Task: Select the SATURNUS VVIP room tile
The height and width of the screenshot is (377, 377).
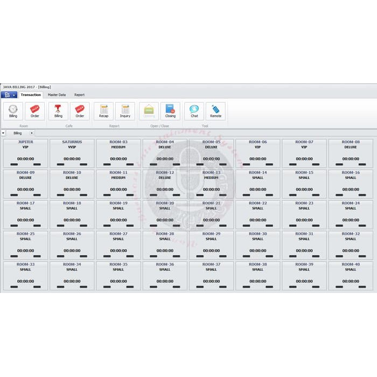Action: 72,153
